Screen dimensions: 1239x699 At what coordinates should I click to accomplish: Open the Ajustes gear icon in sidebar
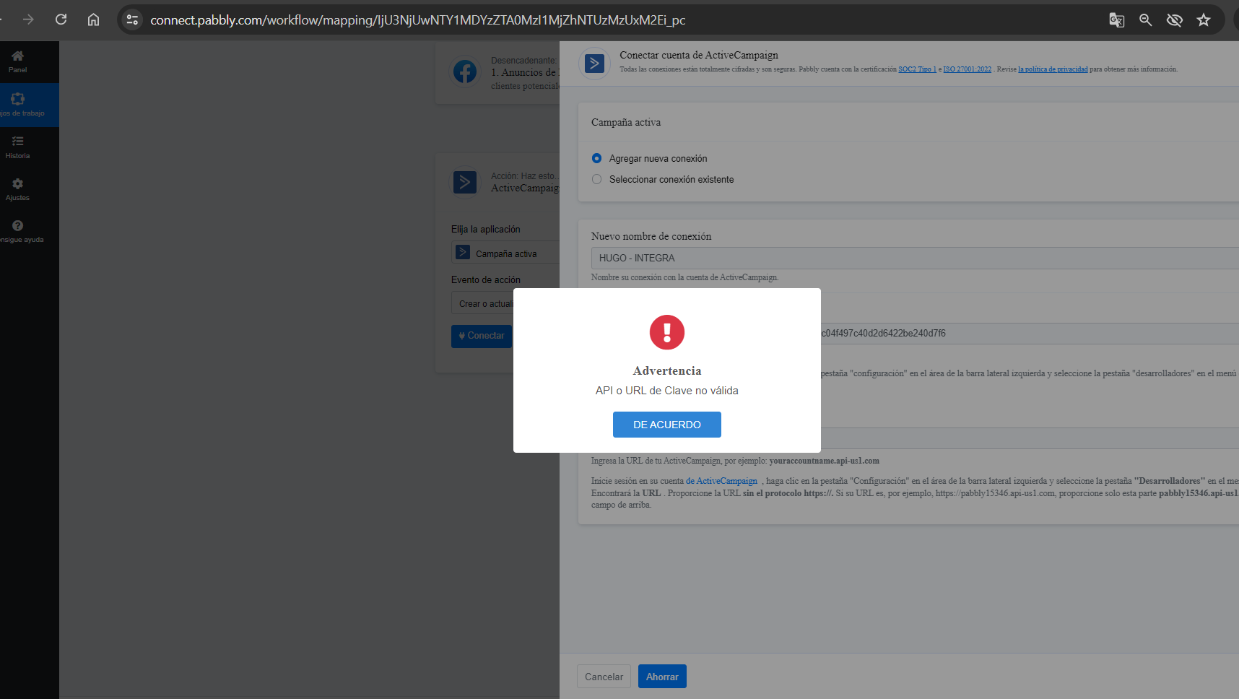point(17,183)
